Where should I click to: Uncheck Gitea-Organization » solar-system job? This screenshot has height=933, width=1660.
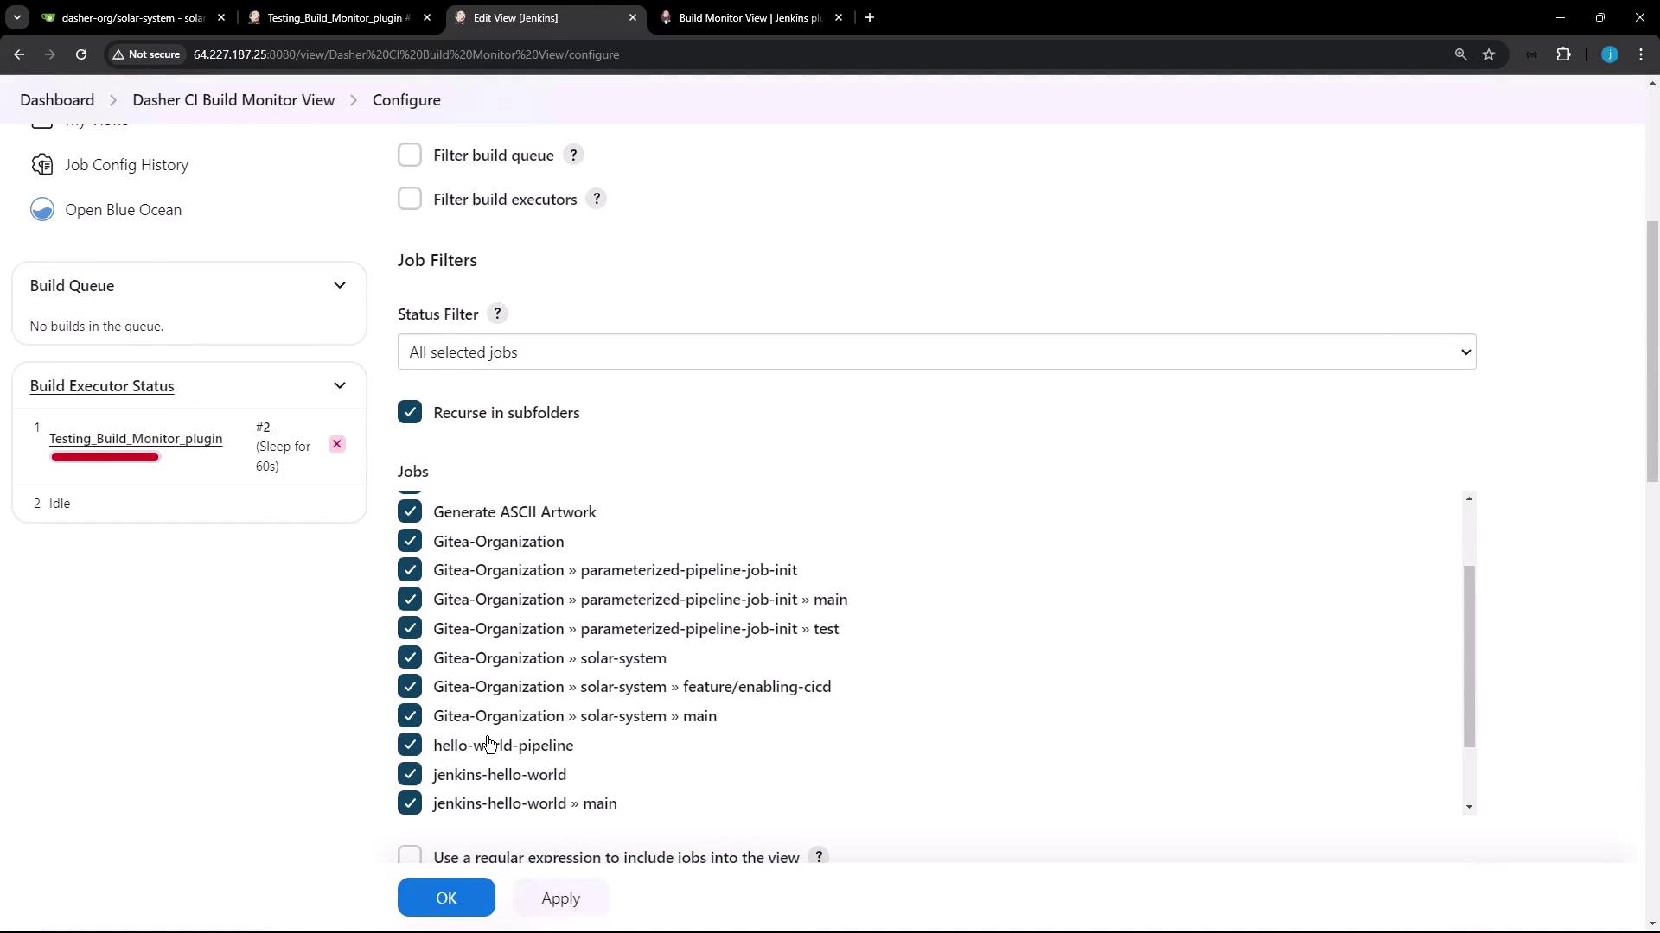[410, 657]
